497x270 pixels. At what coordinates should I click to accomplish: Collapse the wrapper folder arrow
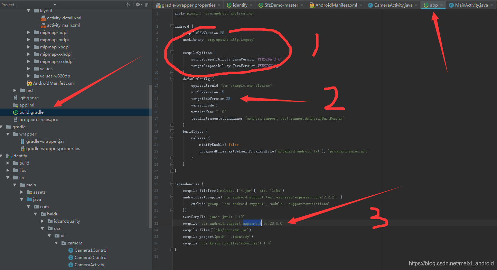tap(8, 134)
